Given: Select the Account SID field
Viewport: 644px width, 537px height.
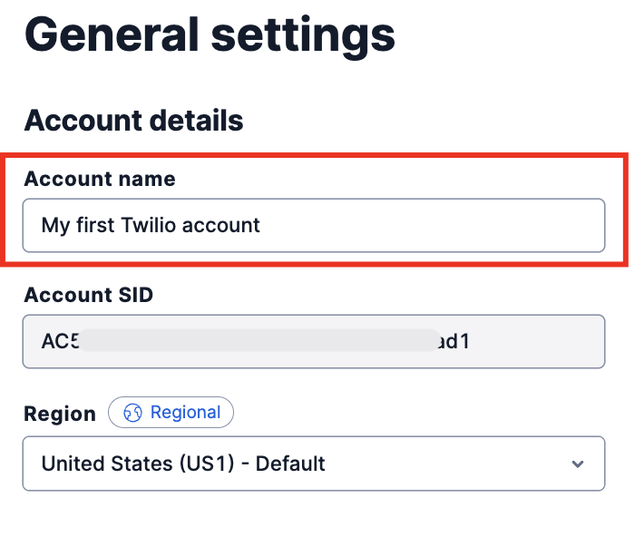Looking at the screenshot, I should 313,341.
